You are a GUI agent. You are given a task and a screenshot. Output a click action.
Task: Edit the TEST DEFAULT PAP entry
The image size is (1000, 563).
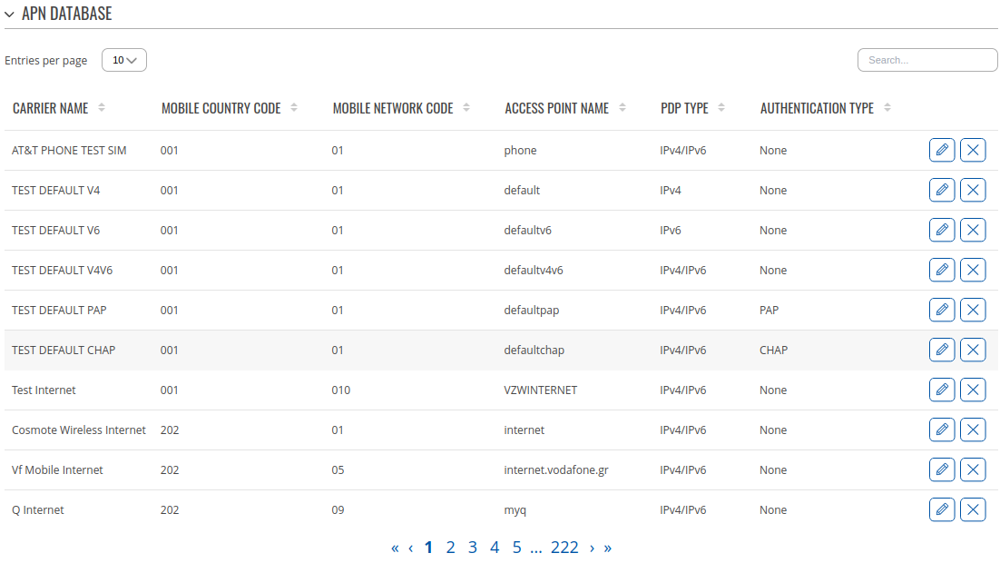tap(942, 310)
